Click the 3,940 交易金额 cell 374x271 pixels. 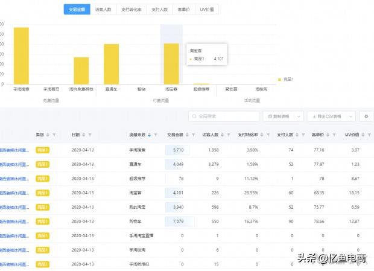(x=178, y=207)
